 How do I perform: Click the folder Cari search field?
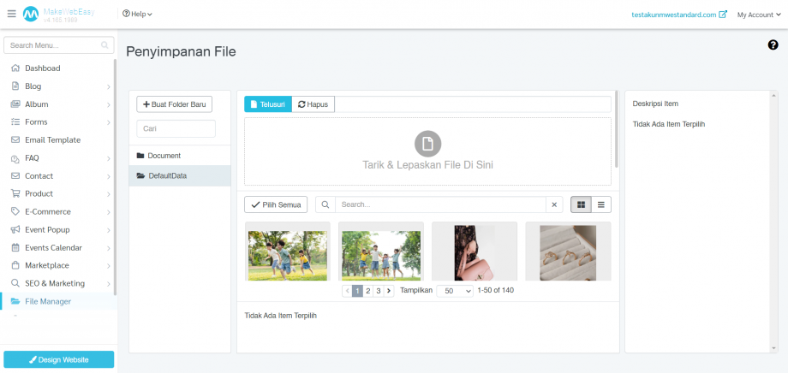tap(176, 128)
